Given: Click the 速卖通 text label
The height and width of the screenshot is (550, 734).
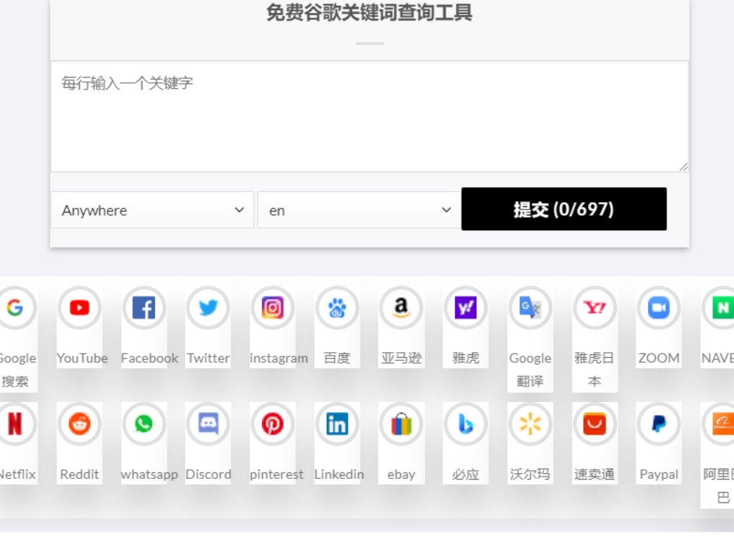Looking at the screenshot, I should [595, 474].
